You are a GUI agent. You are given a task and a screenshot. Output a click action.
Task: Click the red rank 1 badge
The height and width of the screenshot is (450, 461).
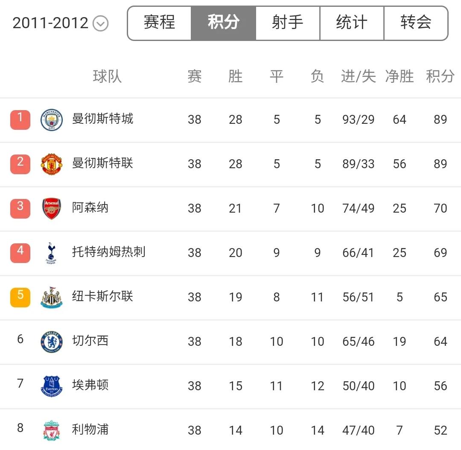[x=20, y=120]
